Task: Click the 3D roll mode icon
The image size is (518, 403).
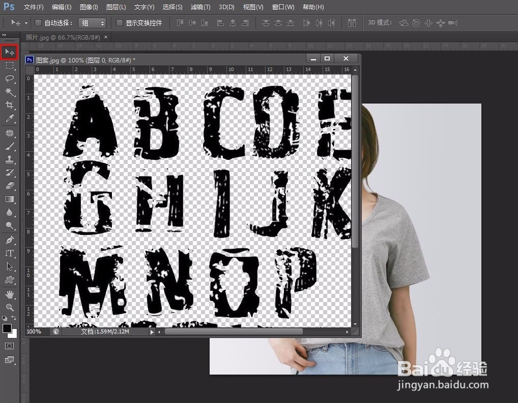Action: tap(416, 23)
